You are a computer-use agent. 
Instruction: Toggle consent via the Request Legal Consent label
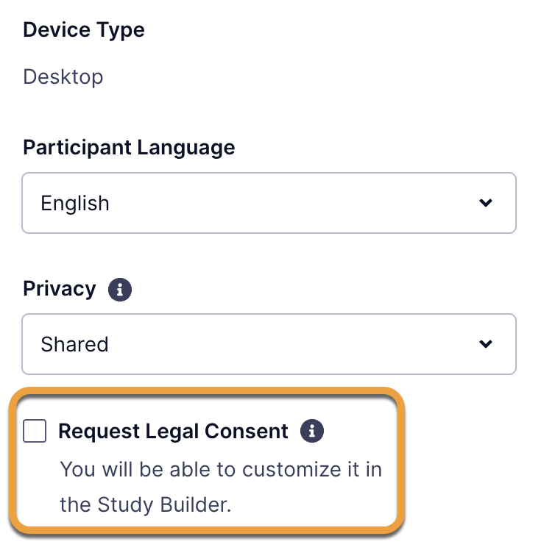coord(173,431)
